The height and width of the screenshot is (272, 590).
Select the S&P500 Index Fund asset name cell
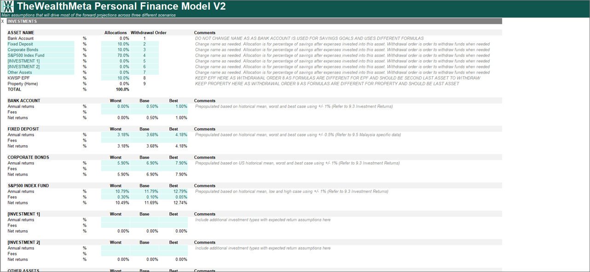pyautogui.click(x=40, y=56)
